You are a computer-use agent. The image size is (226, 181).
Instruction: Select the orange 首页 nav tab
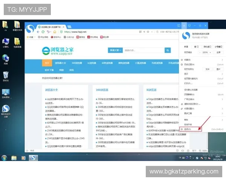(x=47, y=63)
